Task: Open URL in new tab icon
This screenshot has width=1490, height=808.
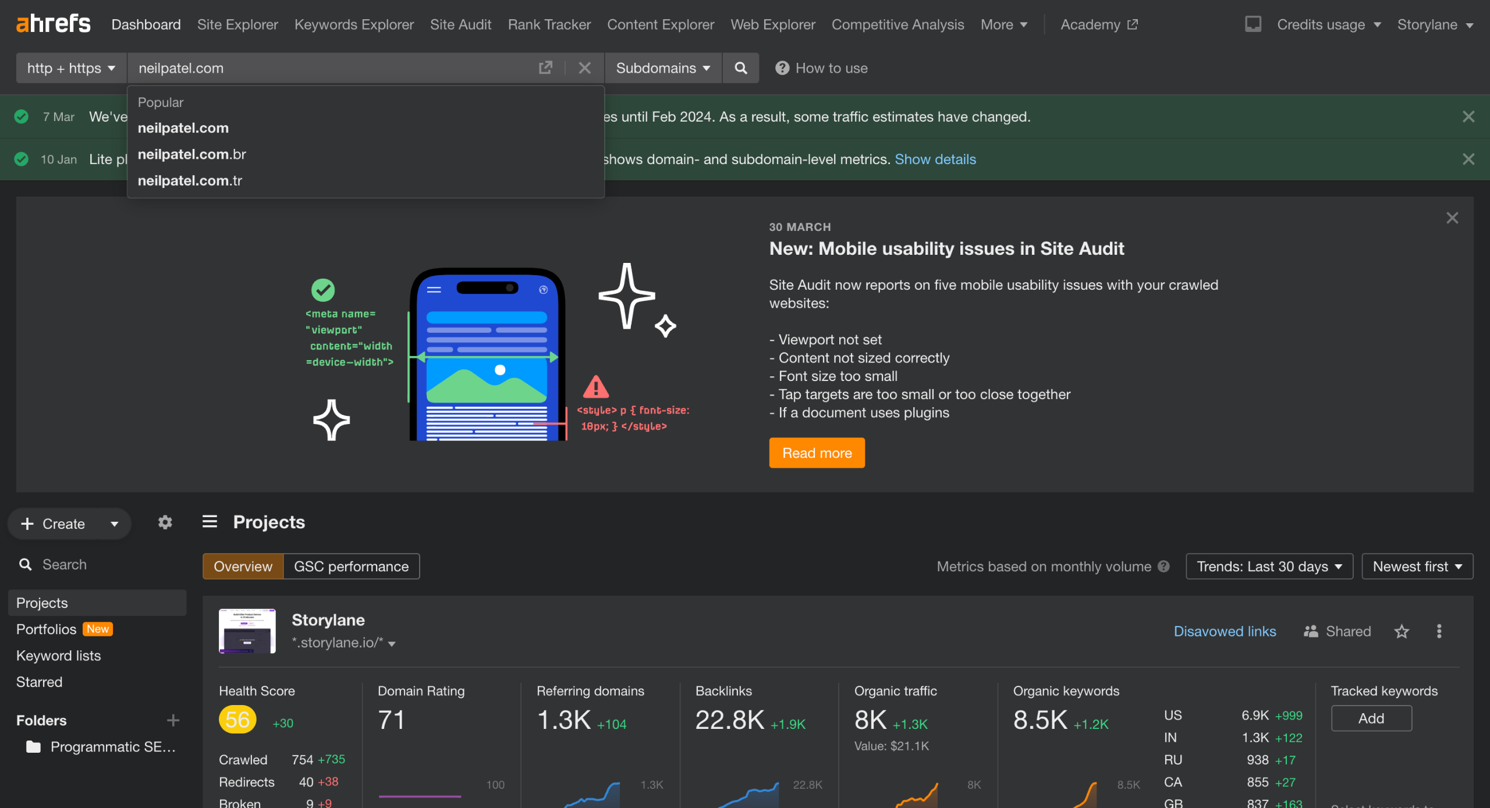Action: pyautogui.click(x=545, y=68)
